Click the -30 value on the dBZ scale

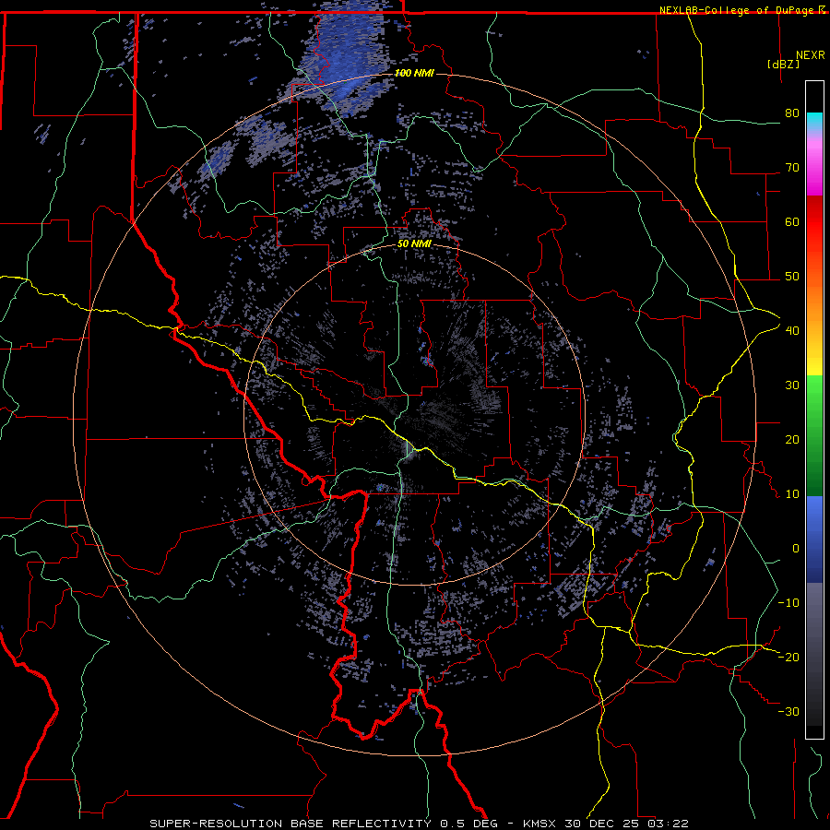[x=788, y=712]
